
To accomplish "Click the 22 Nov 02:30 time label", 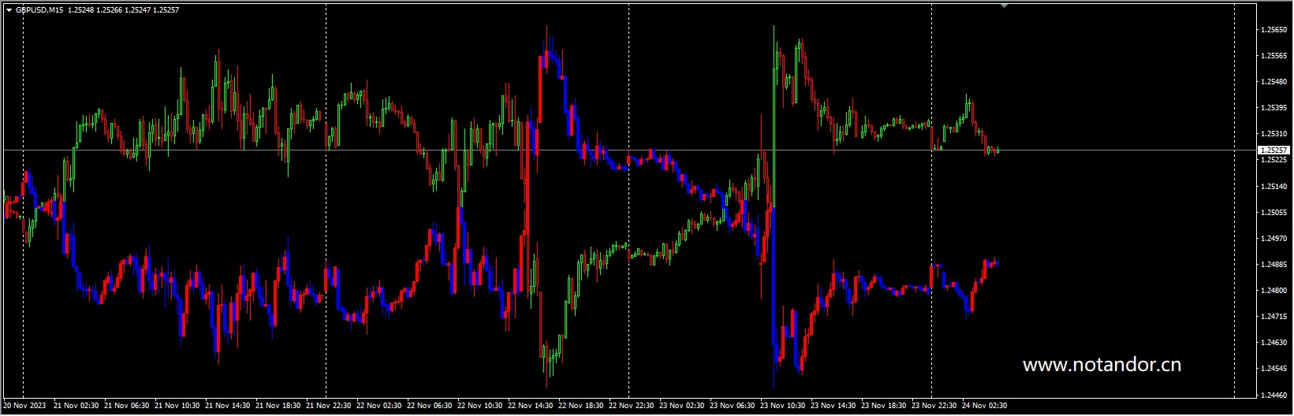I will pyautogui.click(x=380, y=406).
